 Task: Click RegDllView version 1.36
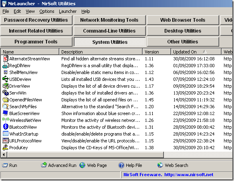coord(149,66)
